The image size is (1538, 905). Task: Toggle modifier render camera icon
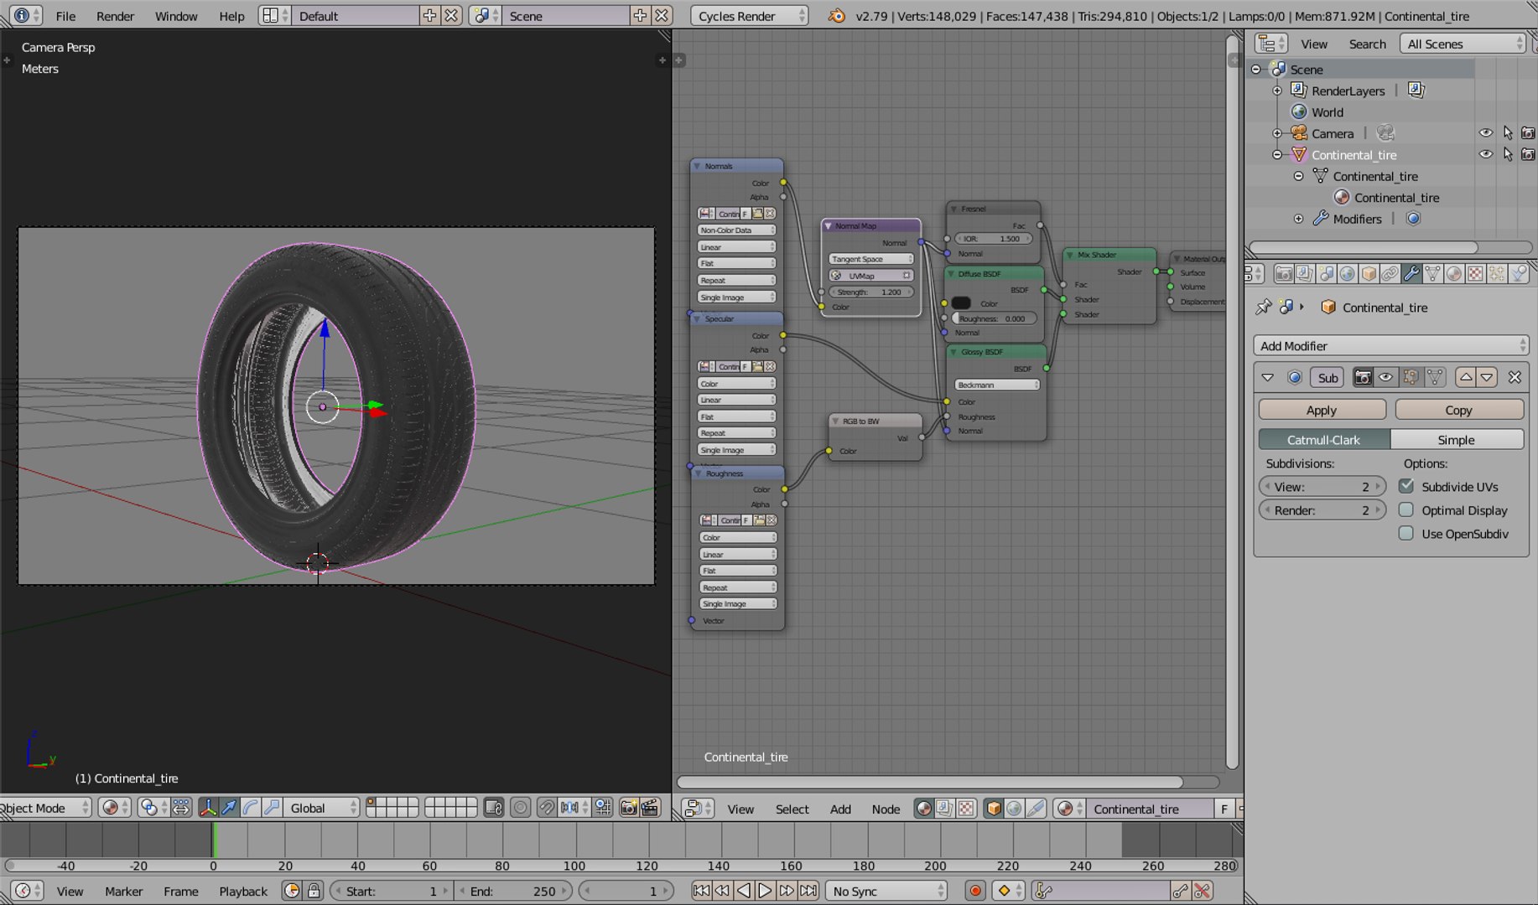click(1364, 377)
